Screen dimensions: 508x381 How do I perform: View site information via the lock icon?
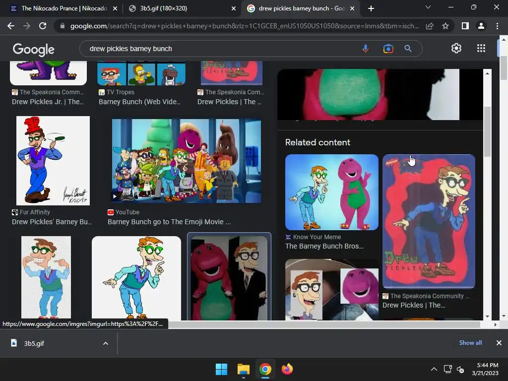click(x=62, y=26)
